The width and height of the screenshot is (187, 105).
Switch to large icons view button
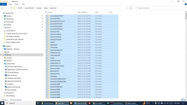185,100
